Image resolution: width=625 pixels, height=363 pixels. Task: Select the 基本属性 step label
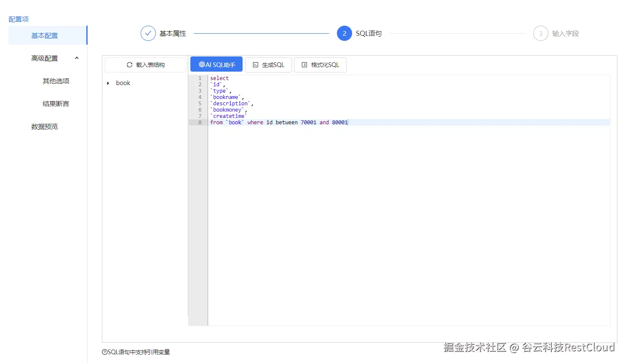point(173,33)
